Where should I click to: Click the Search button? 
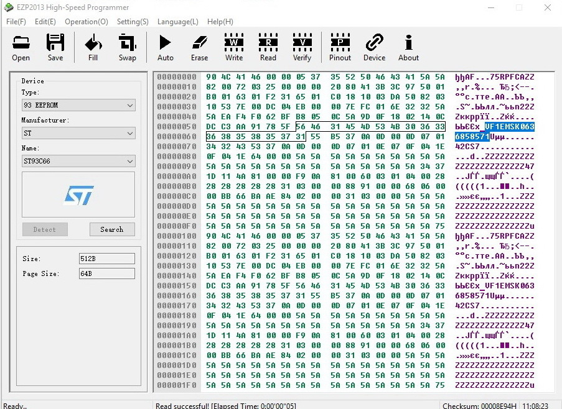[112, 229]
